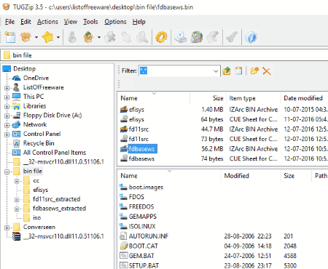Click the greyed-out add files toolbar icon
The height and width of the screenshot is (269, 328).
click(x=72, y=37)
